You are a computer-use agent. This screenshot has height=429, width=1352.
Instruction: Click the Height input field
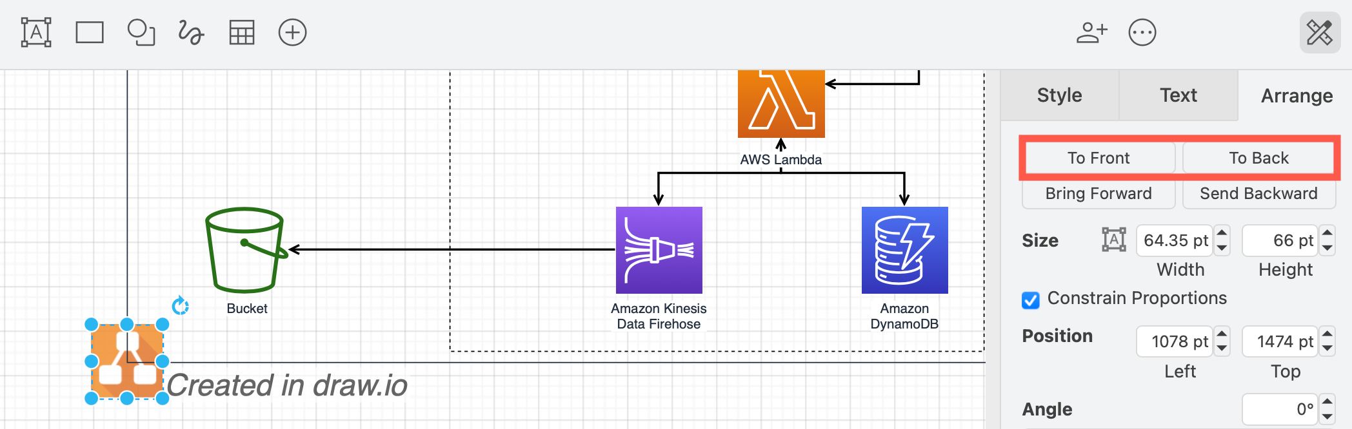coord(1280,240)
